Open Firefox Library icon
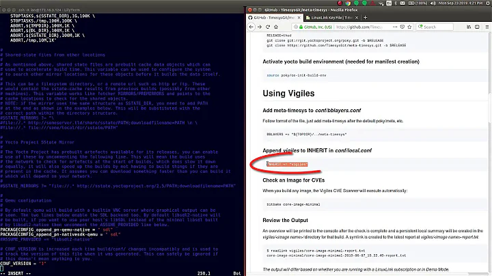 [x=469, y=27]
